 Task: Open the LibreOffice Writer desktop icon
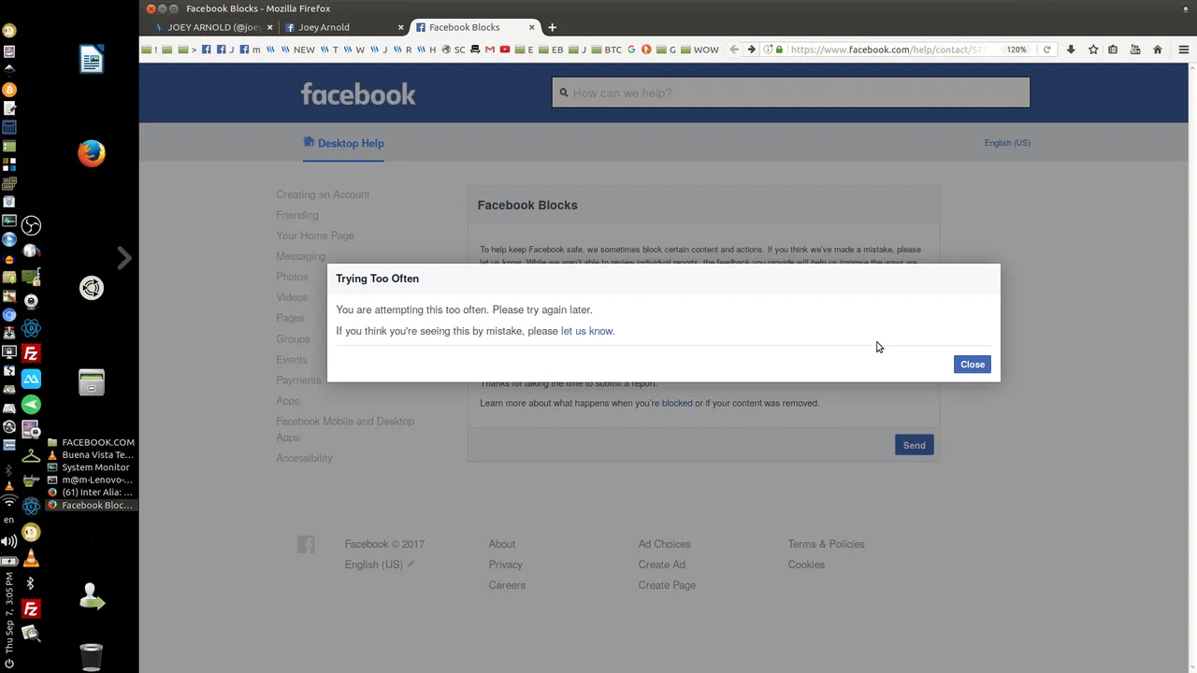coord(92,60)
